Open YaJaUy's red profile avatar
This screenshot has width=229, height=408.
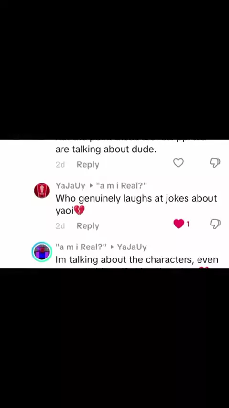pos(42,191)
